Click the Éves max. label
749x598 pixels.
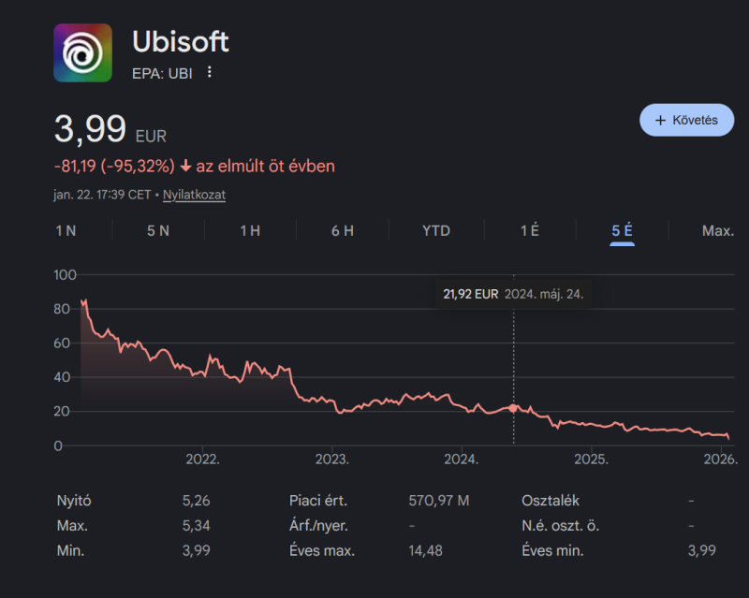click(322, 550)
